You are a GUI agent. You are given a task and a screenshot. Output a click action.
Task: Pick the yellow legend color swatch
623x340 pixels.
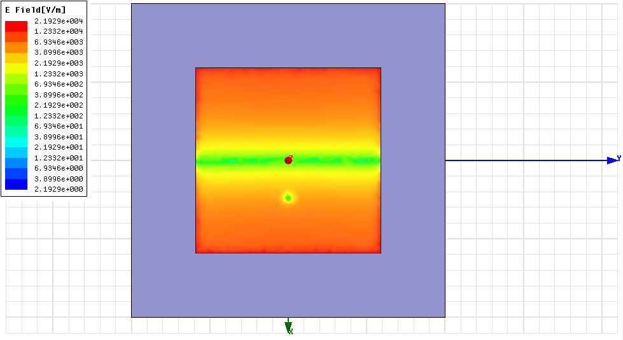point(17,68)
